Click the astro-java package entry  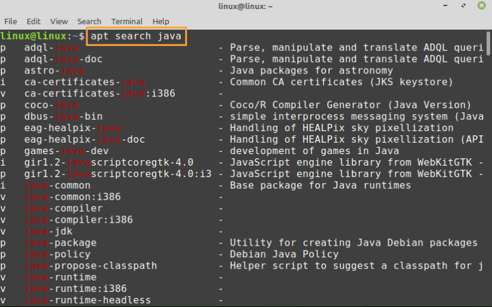tap(54, 70)
